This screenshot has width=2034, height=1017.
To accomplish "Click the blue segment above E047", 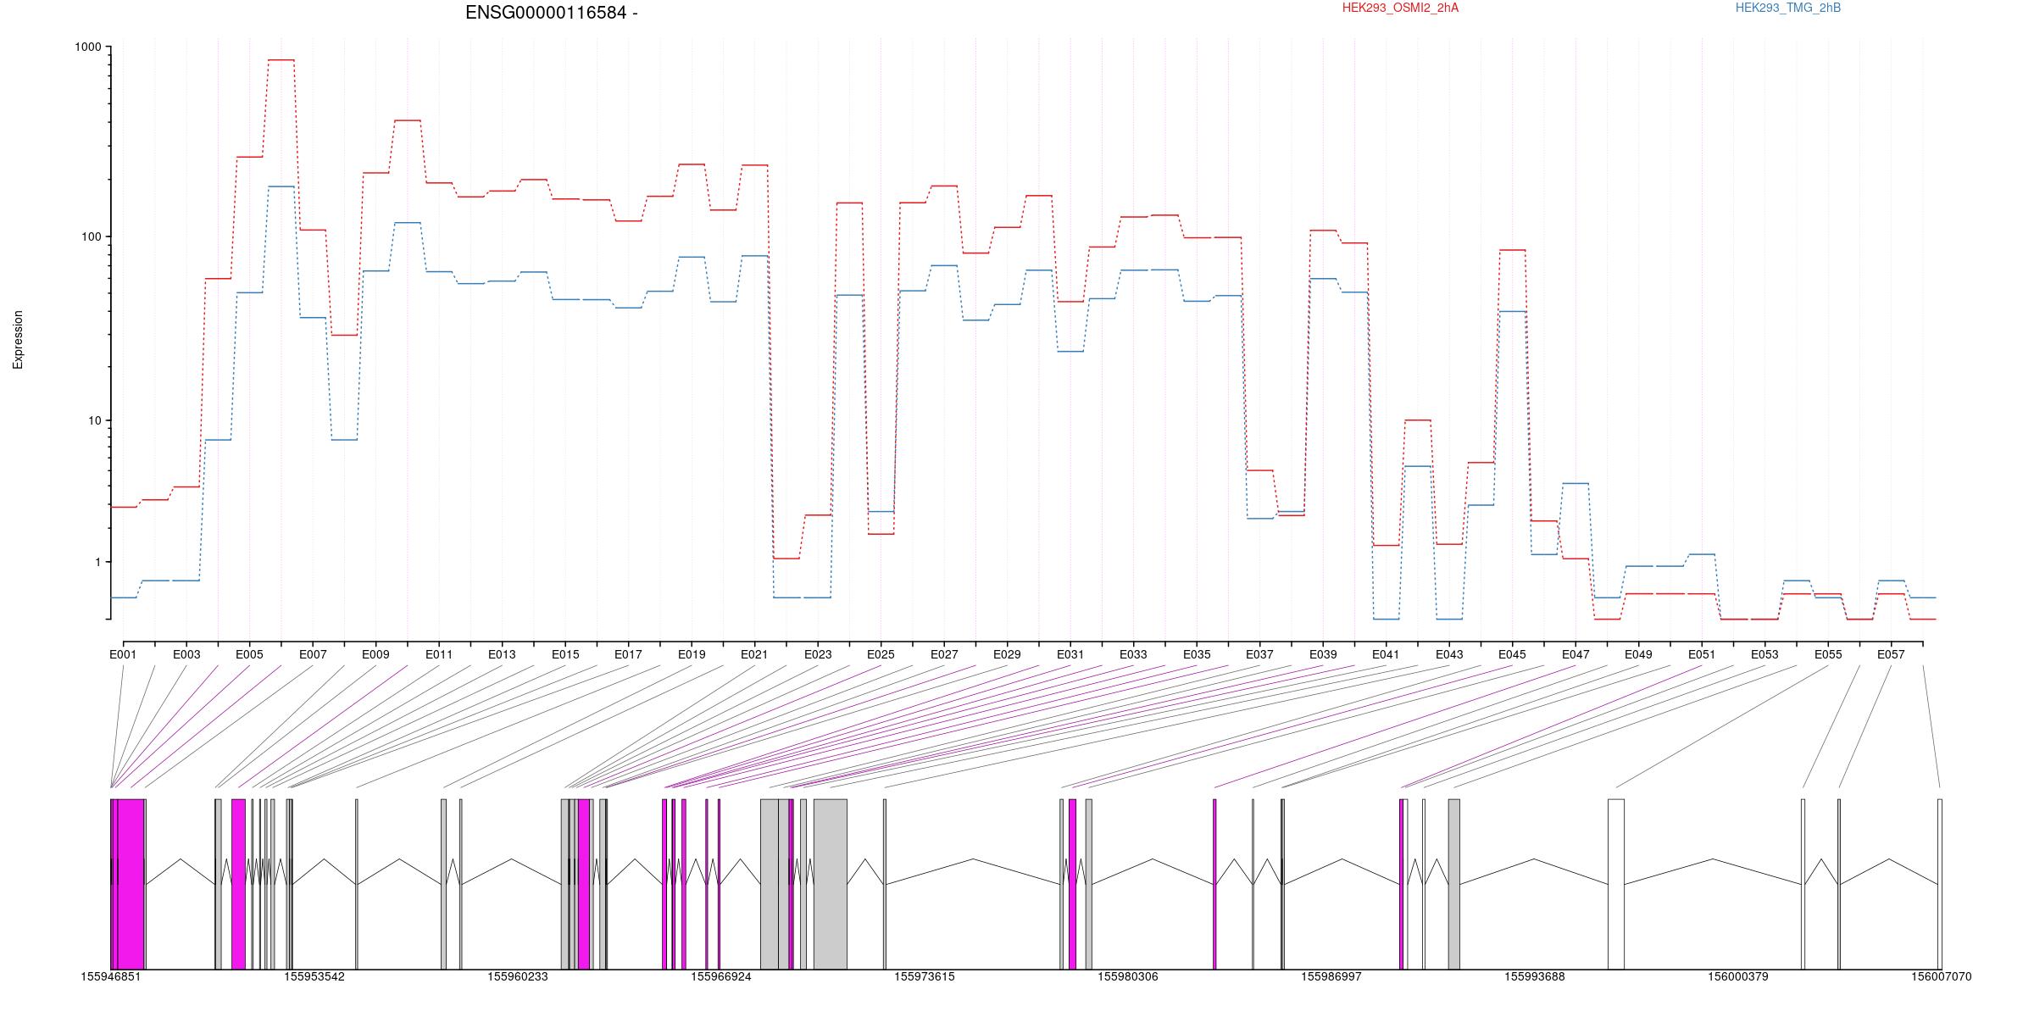I will pyautogui.click(x=1576, y=483).
